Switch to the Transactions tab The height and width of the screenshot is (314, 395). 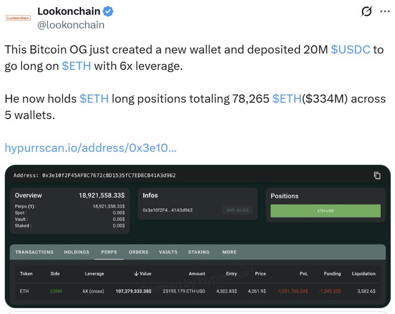[34, 252]
